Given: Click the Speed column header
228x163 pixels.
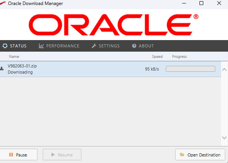Looking at the screenshot, I should [x=157, y=57].
